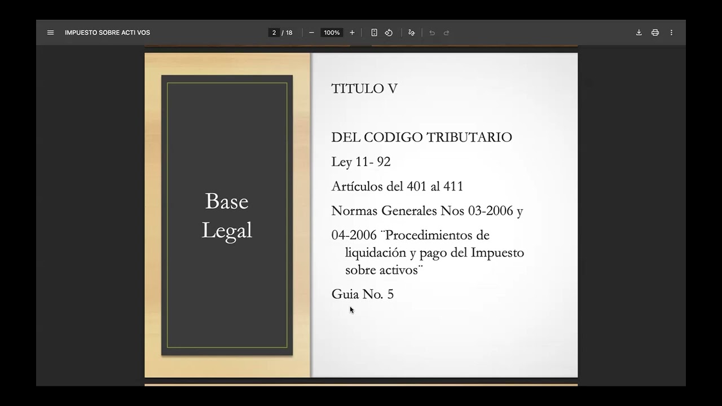Click the line liquidación y pago del Impuesto

click(x=434, y=253)
